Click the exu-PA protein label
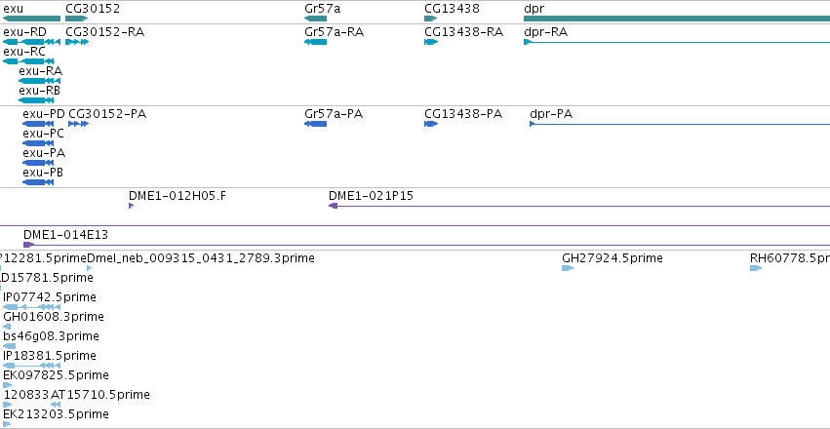Image resolution: width=830 pixels, height=429 pixels. [44, 153]
